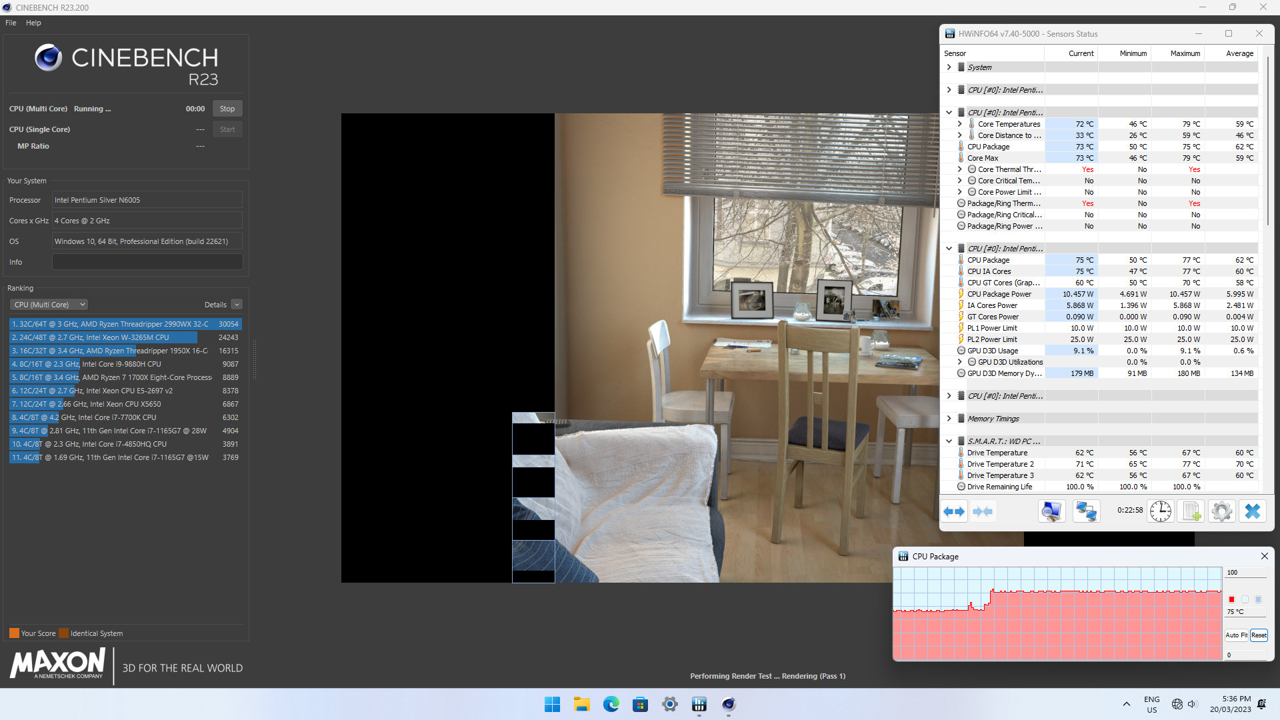Click the Maximum column header in HWiNFO

pyautogui.click(x=1178, y=53)
